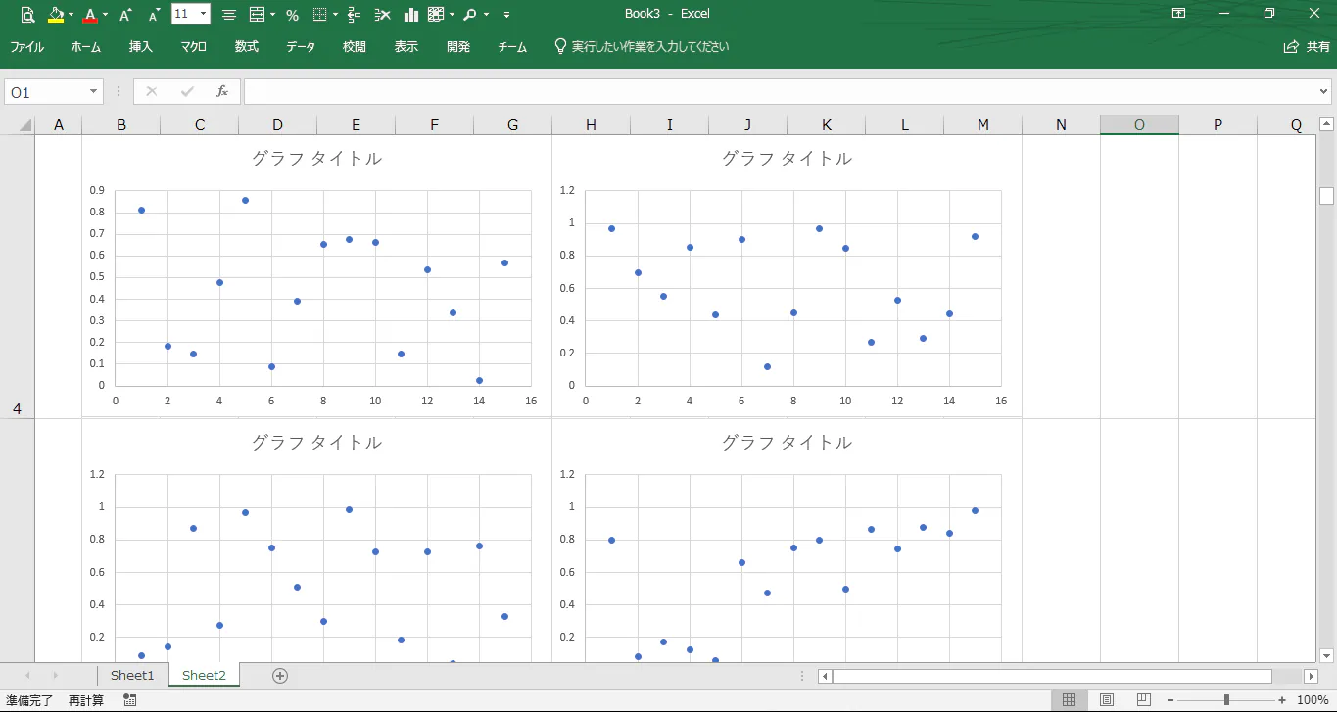Viewport: 1337px width, 712px height.
Task: Switch to Normal view in status bar
Action: [x=1070, y=700]
